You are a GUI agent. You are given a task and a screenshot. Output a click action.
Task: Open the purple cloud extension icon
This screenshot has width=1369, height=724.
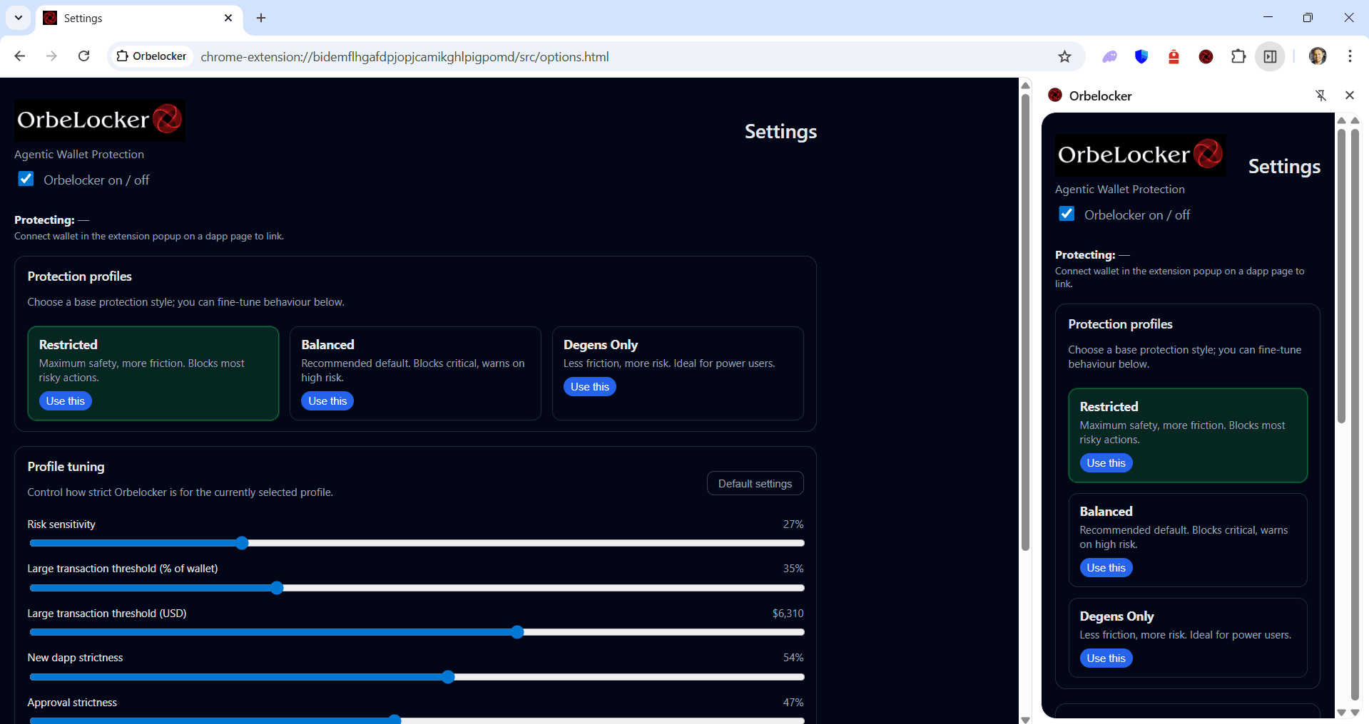pyautogui.click(x=1109, y=56)
